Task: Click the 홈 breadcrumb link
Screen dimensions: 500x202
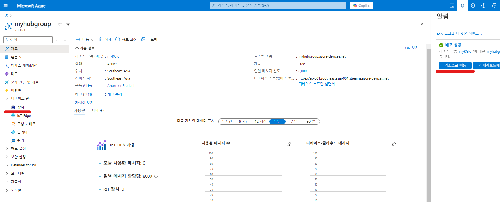Action: [6, 15]
